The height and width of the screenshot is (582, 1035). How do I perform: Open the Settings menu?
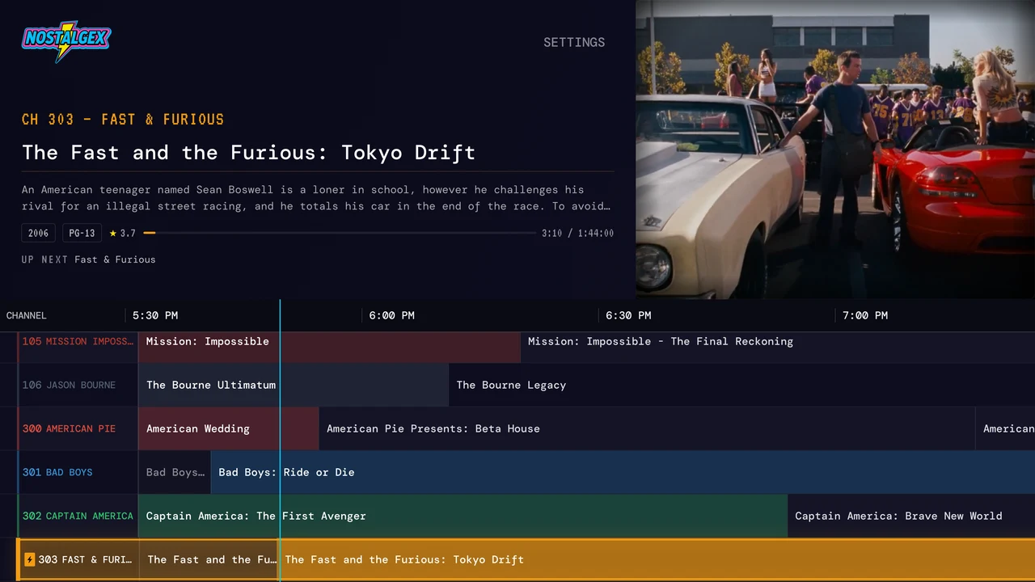(x=574, y=42)
